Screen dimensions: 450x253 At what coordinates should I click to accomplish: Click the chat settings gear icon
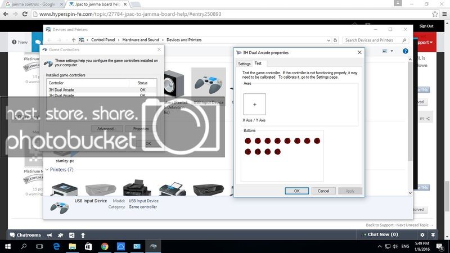422,234
